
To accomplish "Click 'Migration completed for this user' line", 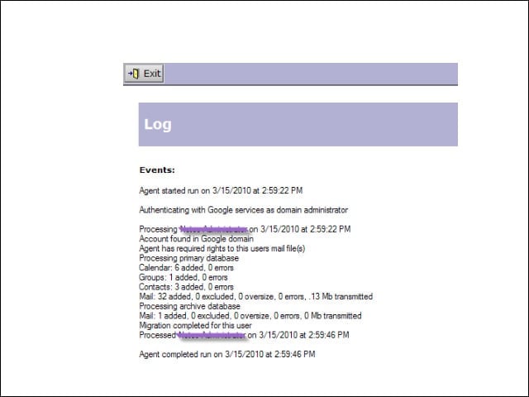I will (195, 326).
